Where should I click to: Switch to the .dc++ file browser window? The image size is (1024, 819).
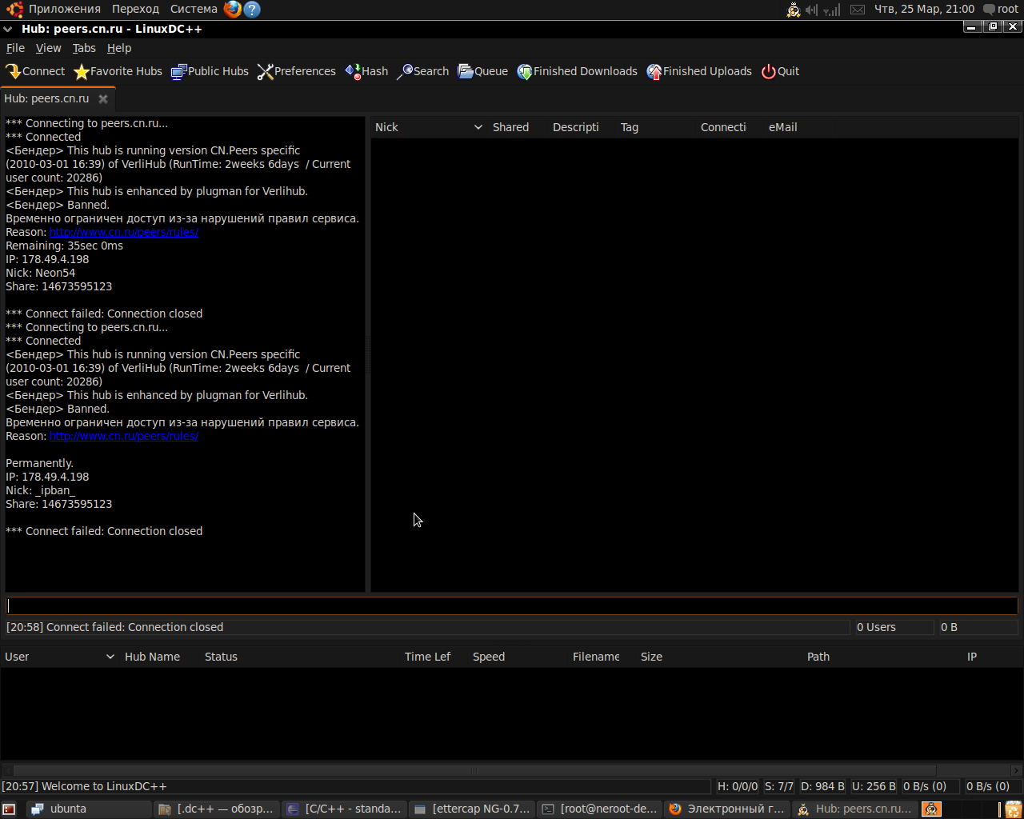point(217,809)
